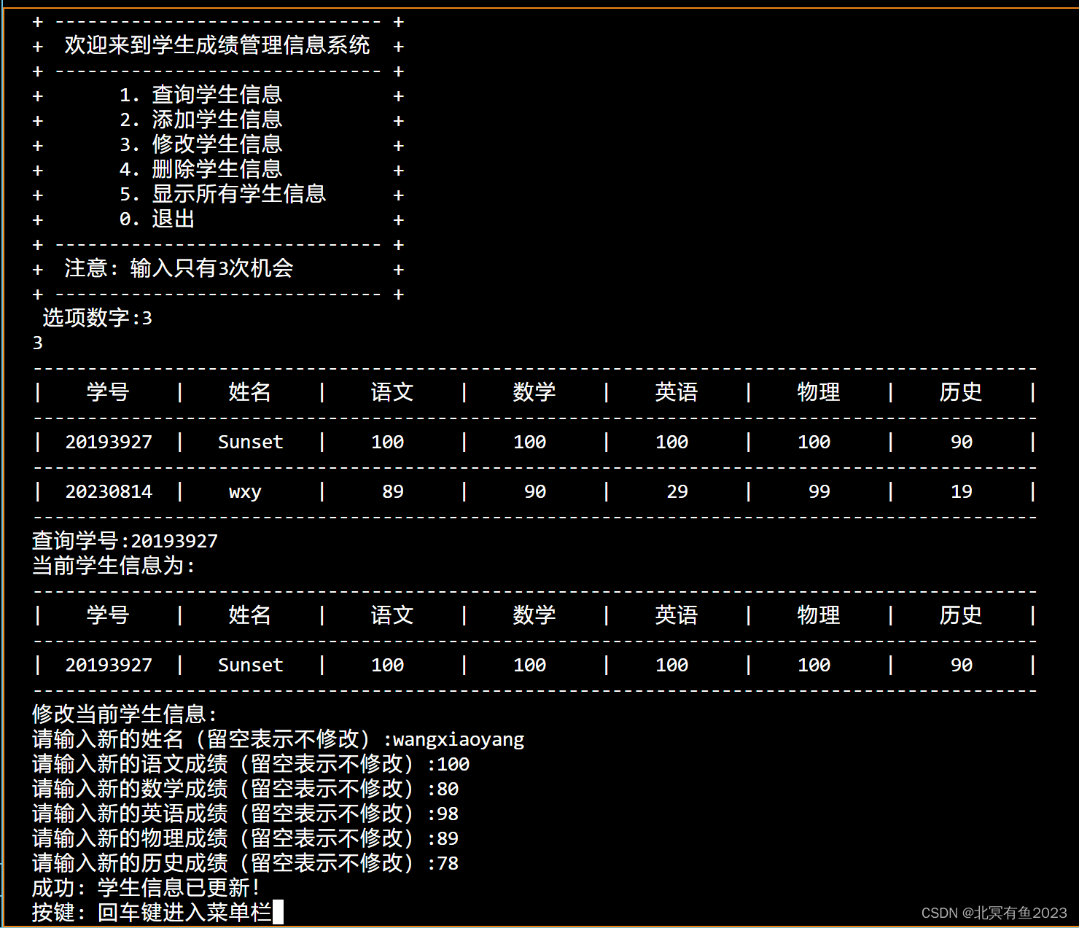Click entered value '80' after 数学成绩 prompt

click(x=448, y=789)
